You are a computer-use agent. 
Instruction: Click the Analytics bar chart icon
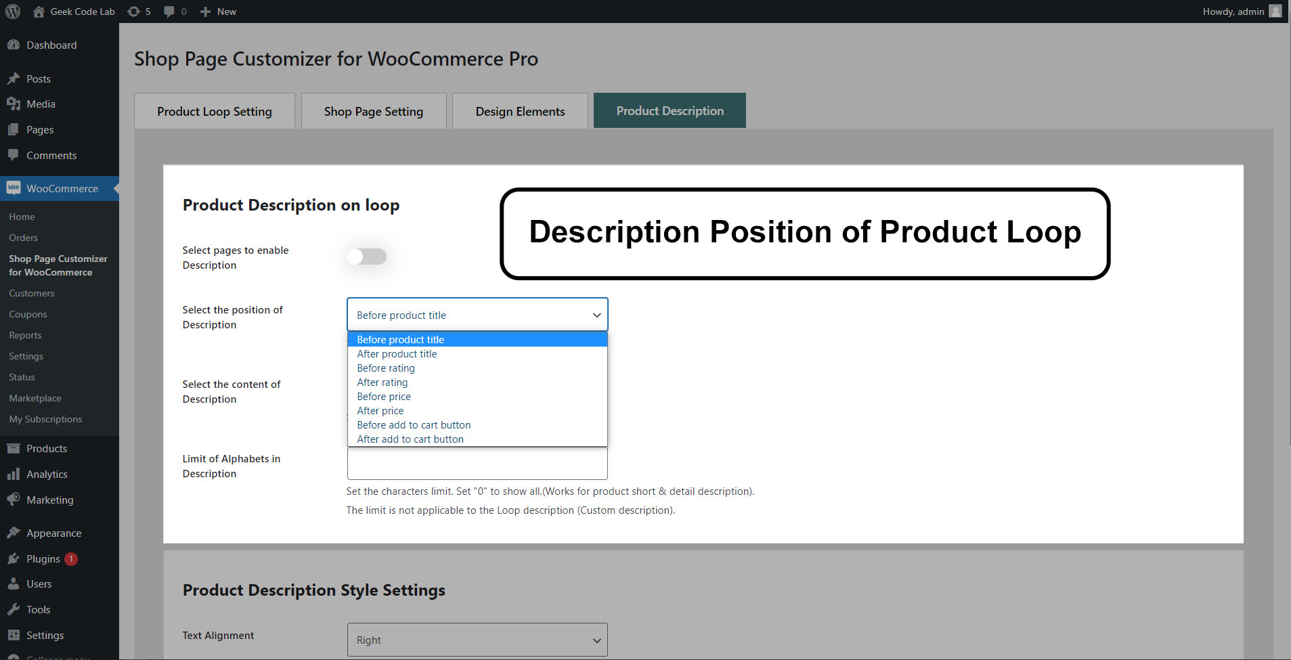14,474
